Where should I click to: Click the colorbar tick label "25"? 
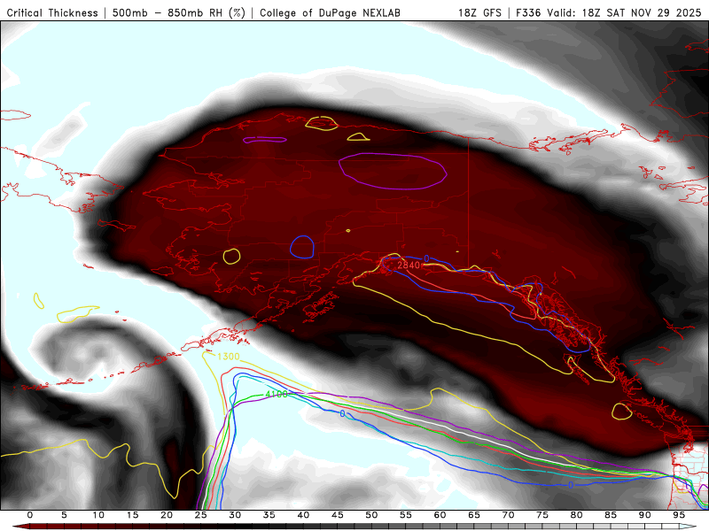pos(201,515)
